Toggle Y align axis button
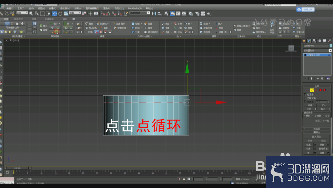 (284, 32)
